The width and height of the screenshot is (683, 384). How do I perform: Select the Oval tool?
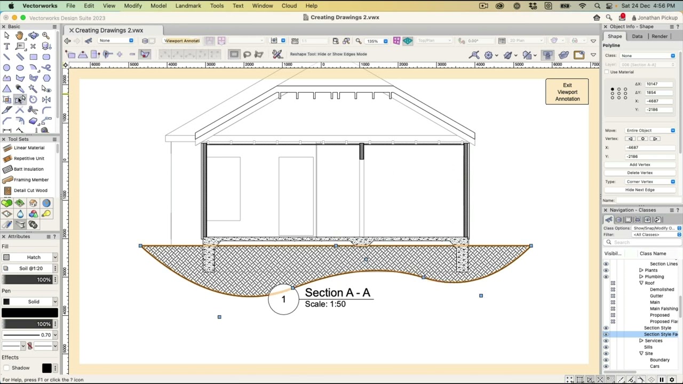pyautogui.click(x=20, y=68)
